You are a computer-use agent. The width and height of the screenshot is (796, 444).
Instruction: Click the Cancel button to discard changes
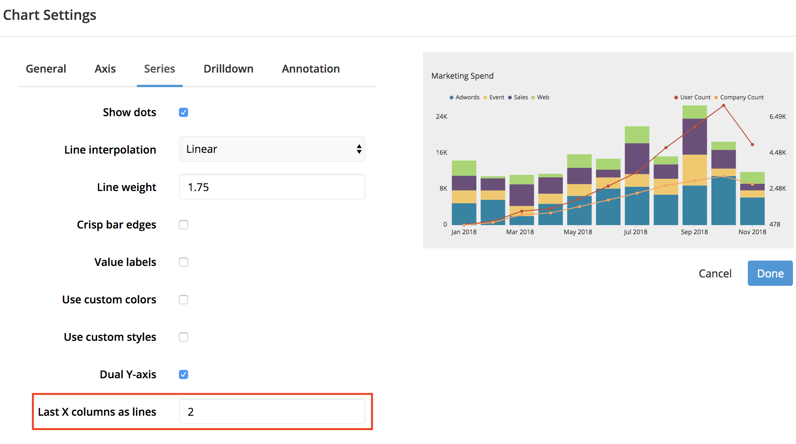pos(715,272)
